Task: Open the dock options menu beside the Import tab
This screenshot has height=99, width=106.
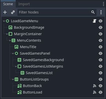Action: [104, 4]
